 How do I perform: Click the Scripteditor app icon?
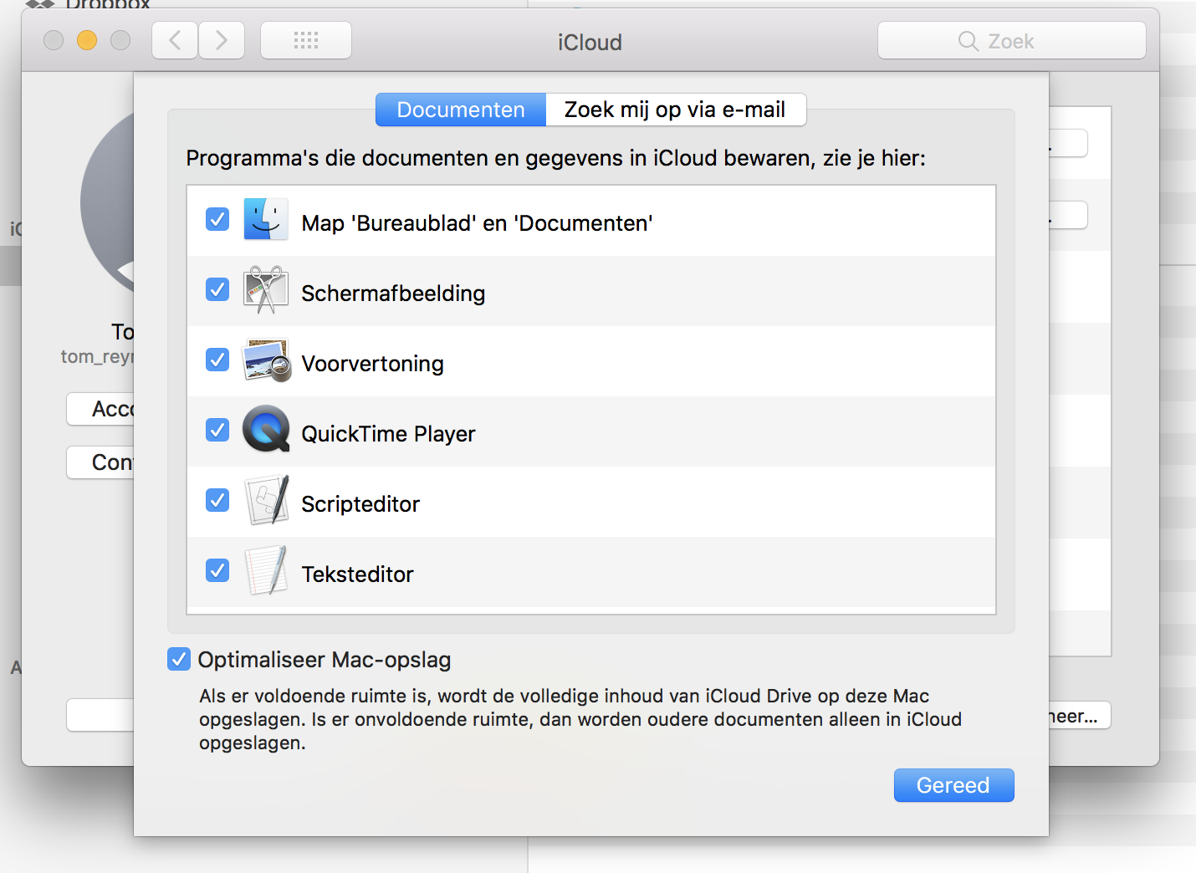point(266,500)
